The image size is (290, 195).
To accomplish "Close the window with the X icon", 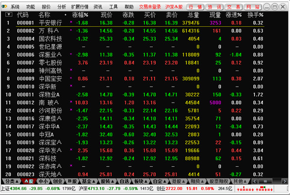I will tap(283, 7).
